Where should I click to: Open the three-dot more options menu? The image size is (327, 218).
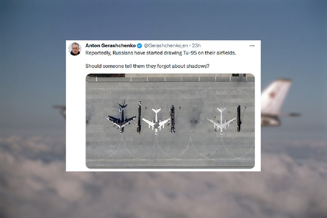point(252,46)
